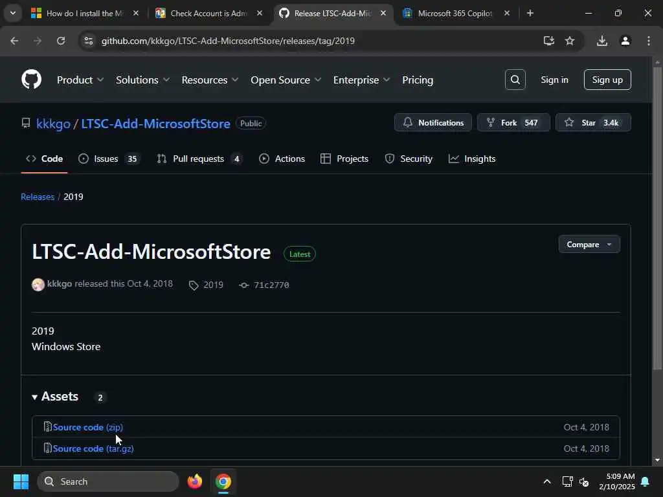Screen dimensions: 663x497
Task: Open Firefox from the taskbar
Action: pos(194,481)
